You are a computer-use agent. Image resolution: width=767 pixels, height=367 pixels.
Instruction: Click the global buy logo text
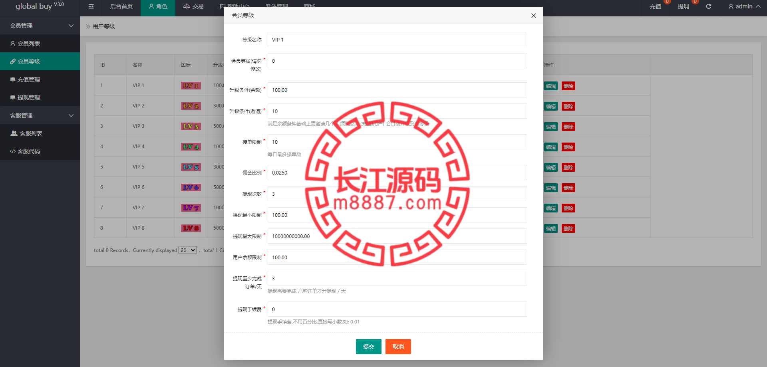click(x=40, y=6)
